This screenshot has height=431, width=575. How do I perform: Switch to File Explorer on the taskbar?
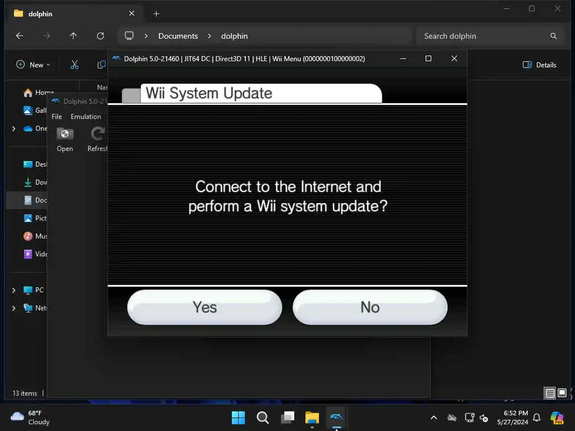coord(312,418)
